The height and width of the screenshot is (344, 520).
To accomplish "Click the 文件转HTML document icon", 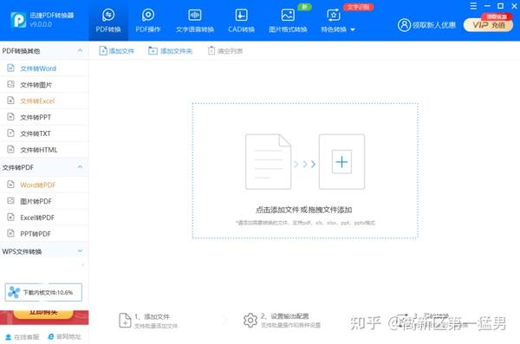I will (11, 149).
